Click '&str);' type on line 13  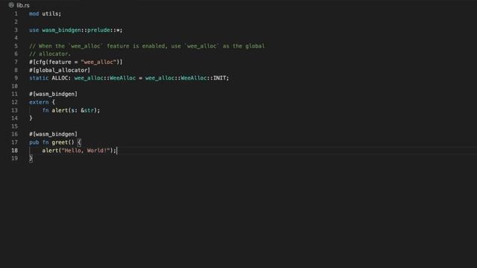pos(90,110)
